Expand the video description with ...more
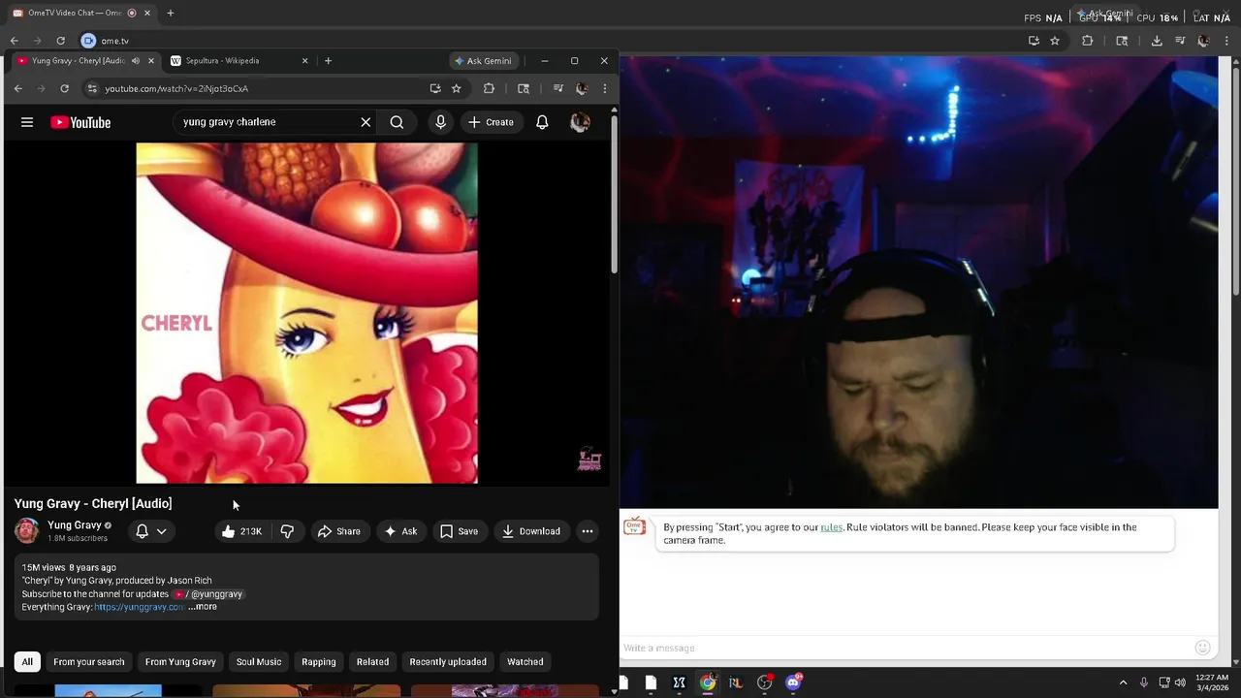This screenshot has height=698, width=1241. click(203, 607)
